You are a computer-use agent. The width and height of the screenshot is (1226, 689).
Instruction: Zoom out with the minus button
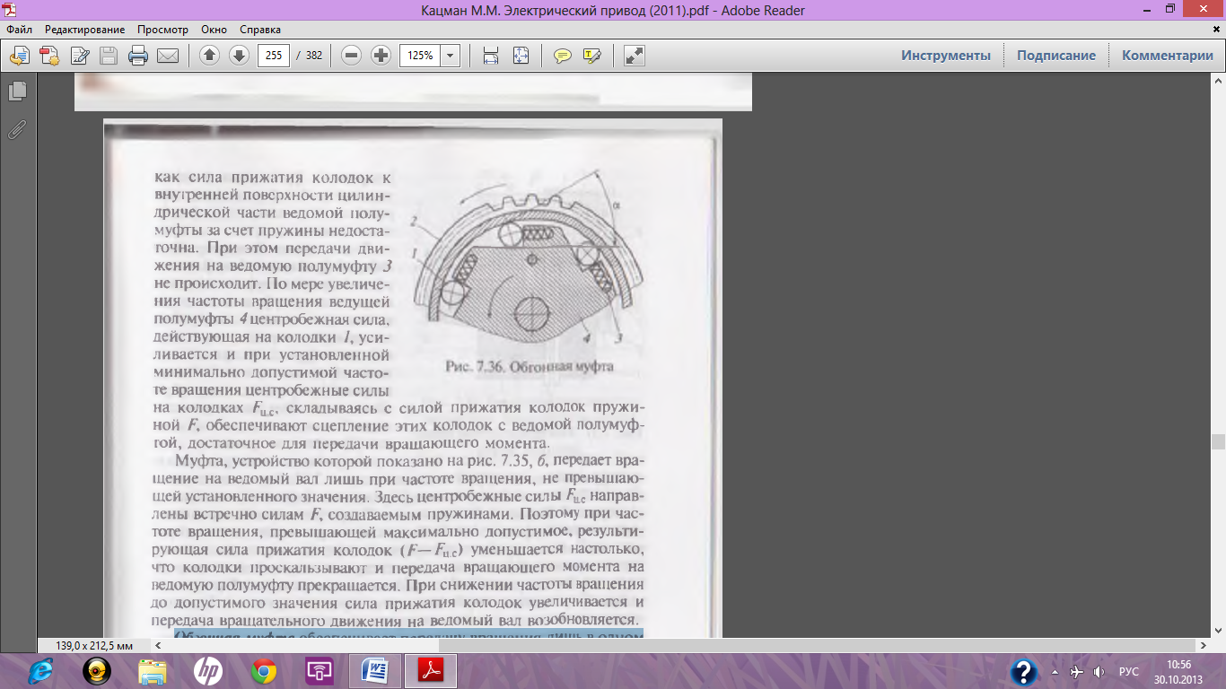tap(352, 56)
